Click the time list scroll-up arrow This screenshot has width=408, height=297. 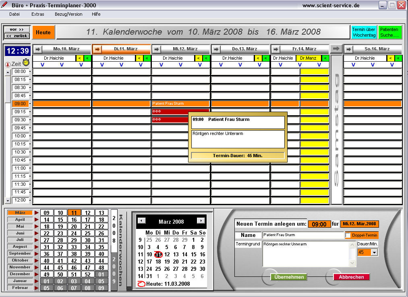[x=8, y=73]
